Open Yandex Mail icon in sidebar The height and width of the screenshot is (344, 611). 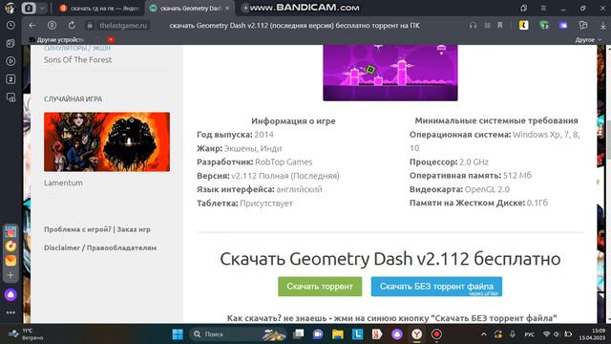tap(11, 260)
